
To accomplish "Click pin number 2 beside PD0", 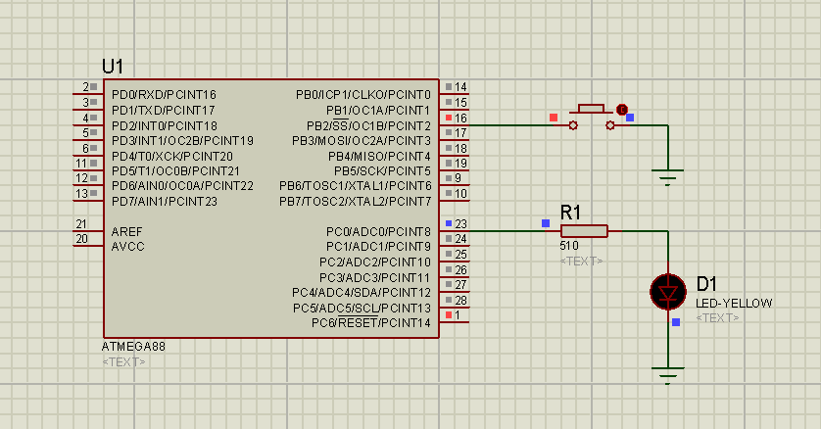I will pyautogui.click(x=85, y=87).
